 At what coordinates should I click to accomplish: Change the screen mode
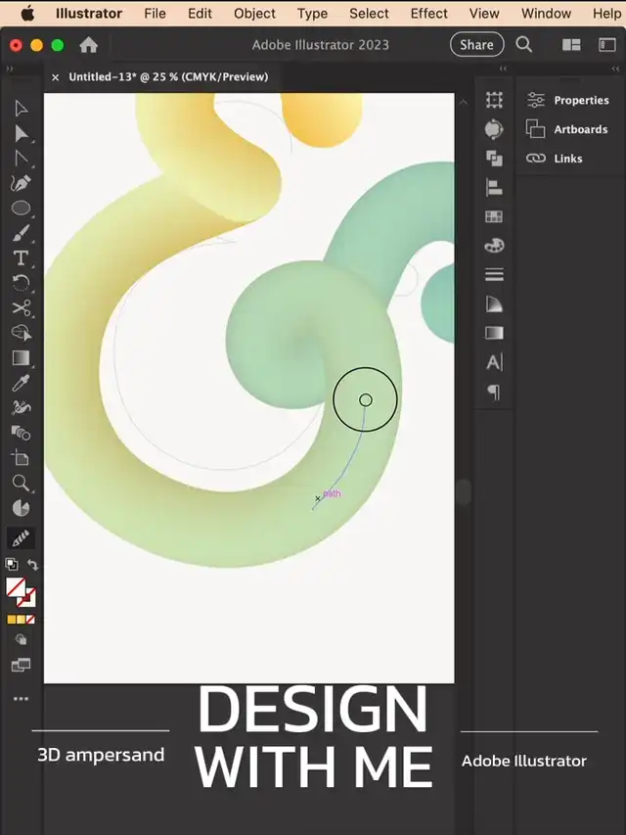21,666
